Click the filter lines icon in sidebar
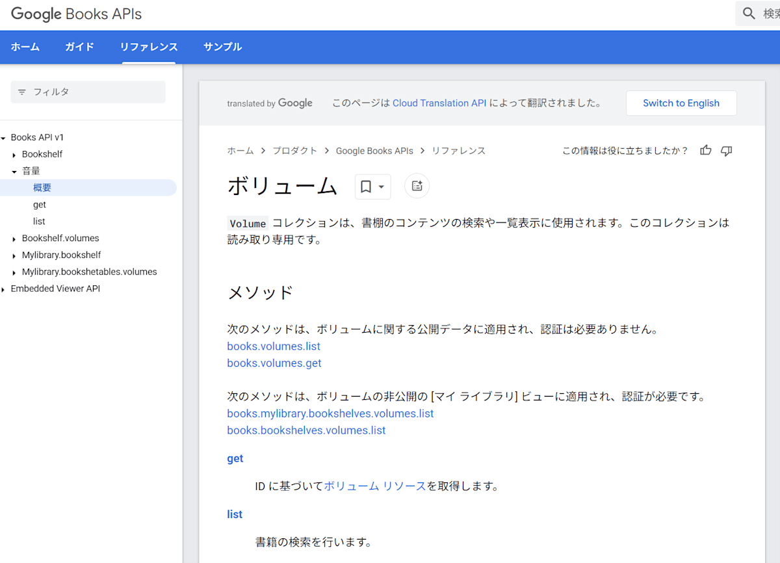 pos(22,92)
